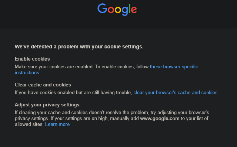Click the 'Enable cookies' heading
Screen dimensions: 237x147
[x=32, y=59]
